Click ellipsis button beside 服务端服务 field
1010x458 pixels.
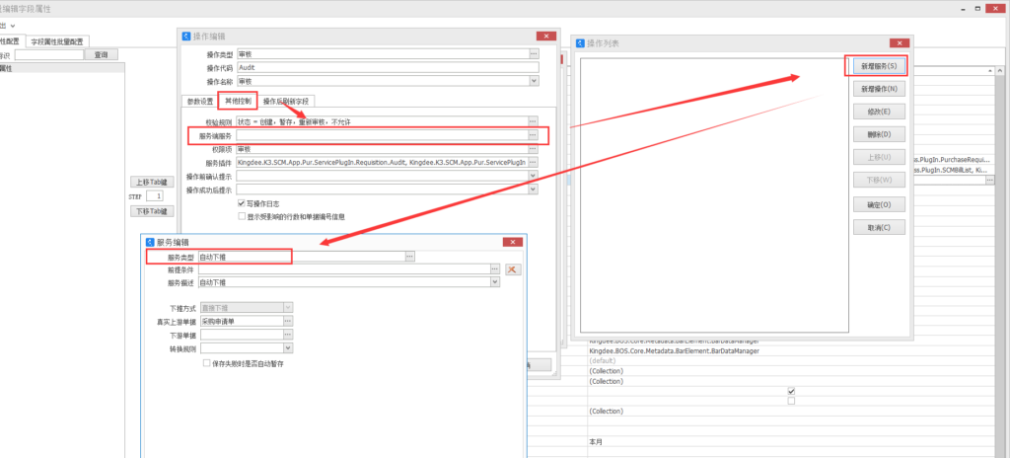click(534, 134)
